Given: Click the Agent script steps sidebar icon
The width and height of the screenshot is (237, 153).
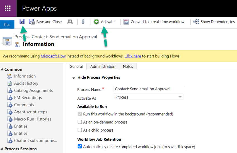Looking at the screenshot, I should pos(10,112).
